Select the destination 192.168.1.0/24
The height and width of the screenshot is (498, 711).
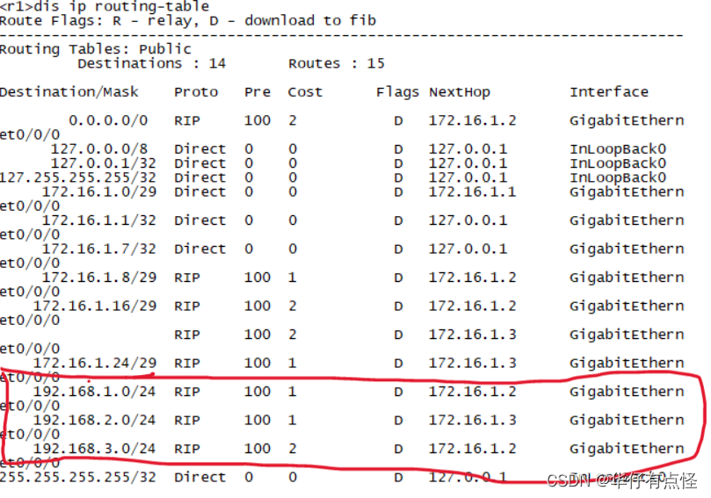pyautogui.click(x=95, y=392)
